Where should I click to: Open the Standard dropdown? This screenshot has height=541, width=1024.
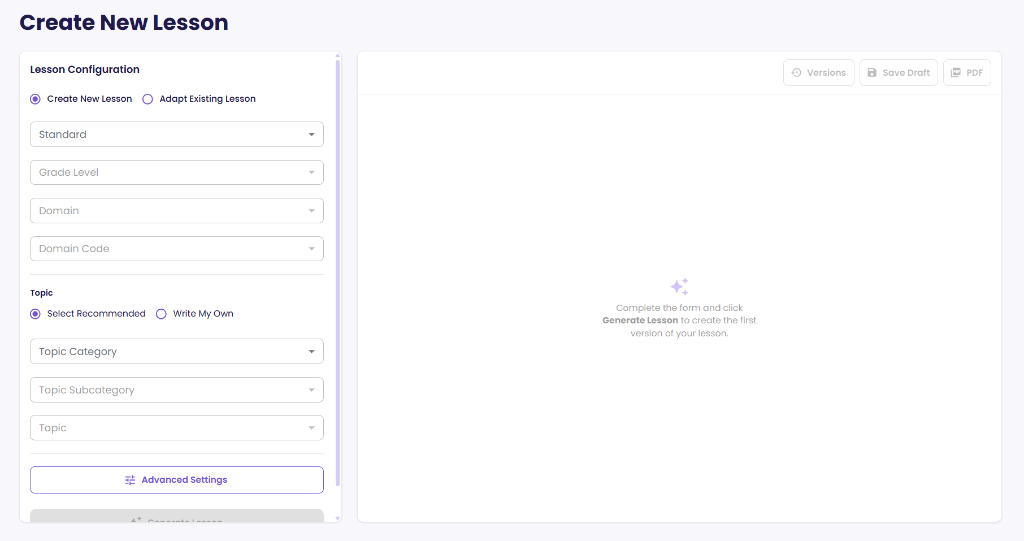coord(177,135)
